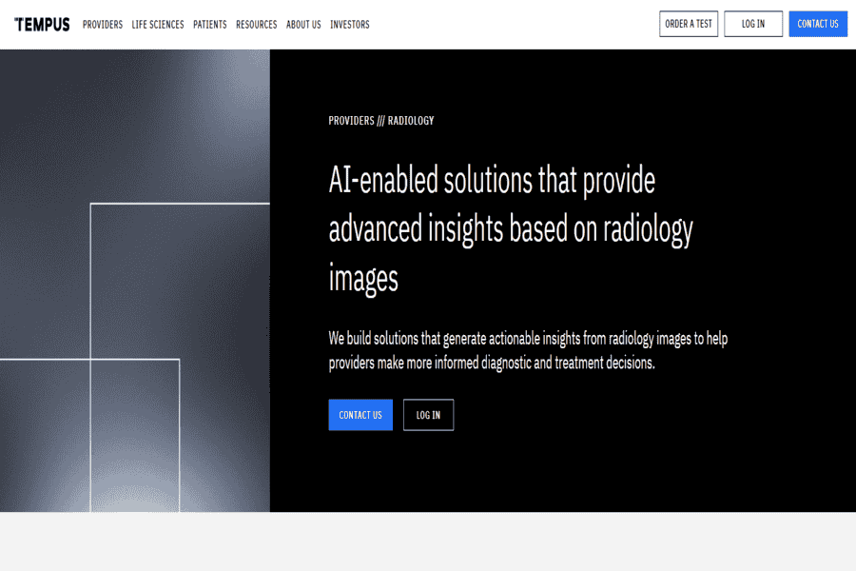The image size is (856, 571).
Task: Click Log In in the header
Action: click(x=753, y=24)
